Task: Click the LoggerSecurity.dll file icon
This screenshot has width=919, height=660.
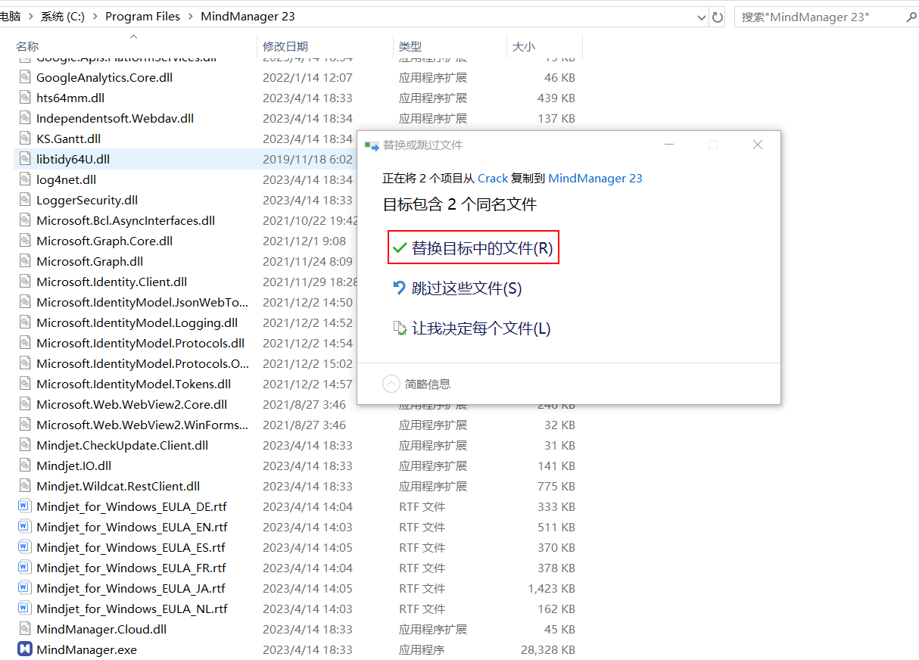Action: tap(24, 200)
